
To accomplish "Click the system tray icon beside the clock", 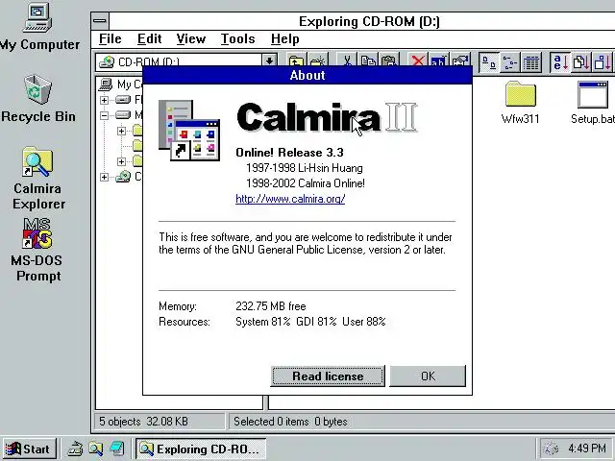I will tap(552, 449).
